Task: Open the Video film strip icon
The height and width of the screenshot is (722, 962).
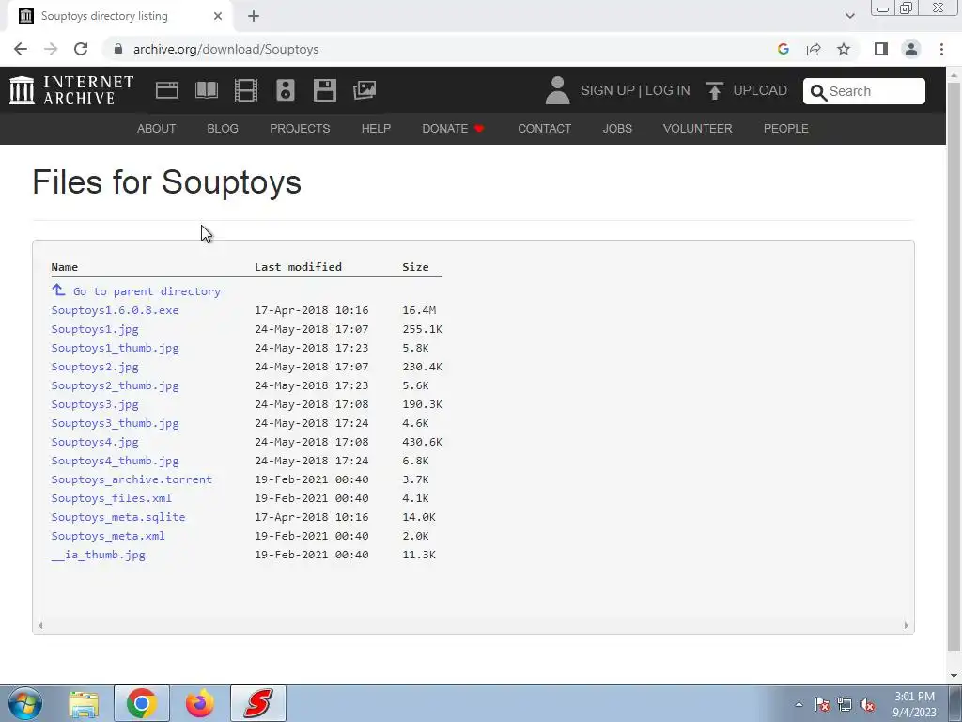Action: click(x=246, y=90)
